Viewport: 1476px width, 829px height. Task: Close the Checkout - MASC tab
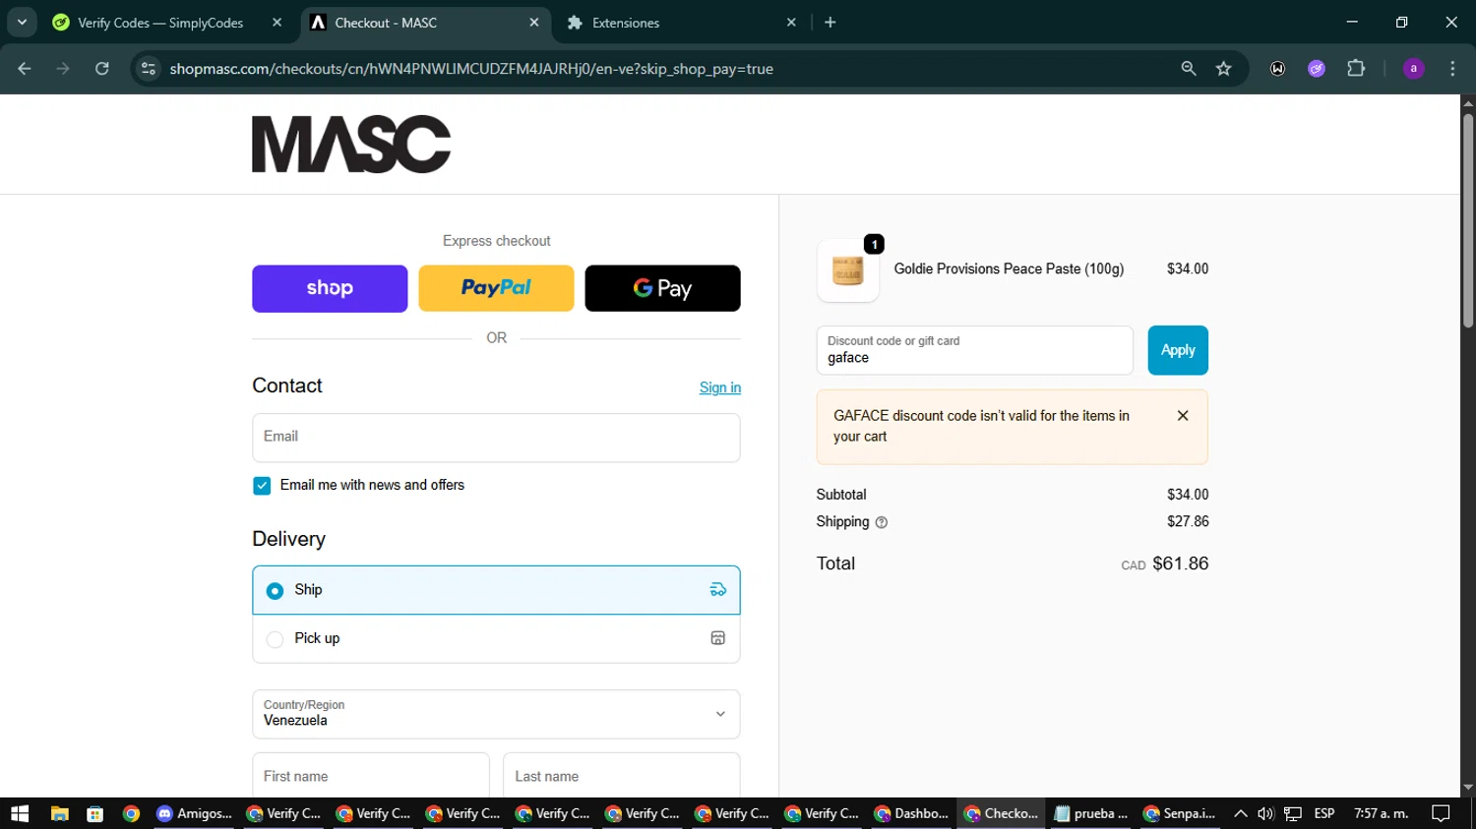[x=533, y=23]
